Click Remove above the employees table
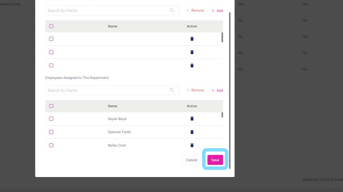 pyautogui.click(x=195, y=90)
